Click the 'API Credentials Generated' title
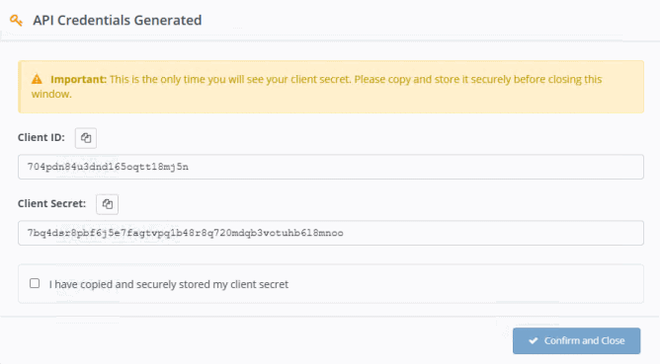660x364 pixels. coord(118,20)
